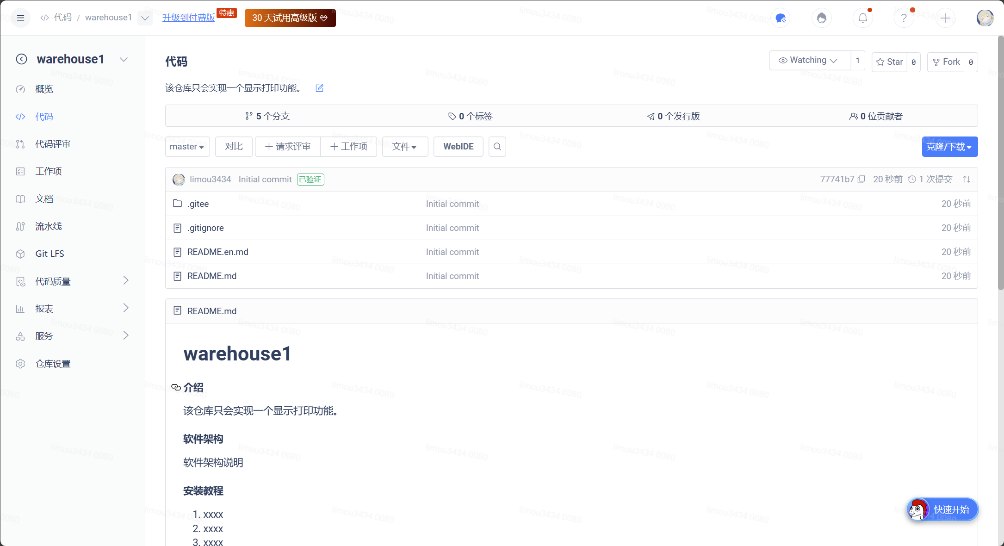Open the 概览 sidebar menu item

[44, 89]
